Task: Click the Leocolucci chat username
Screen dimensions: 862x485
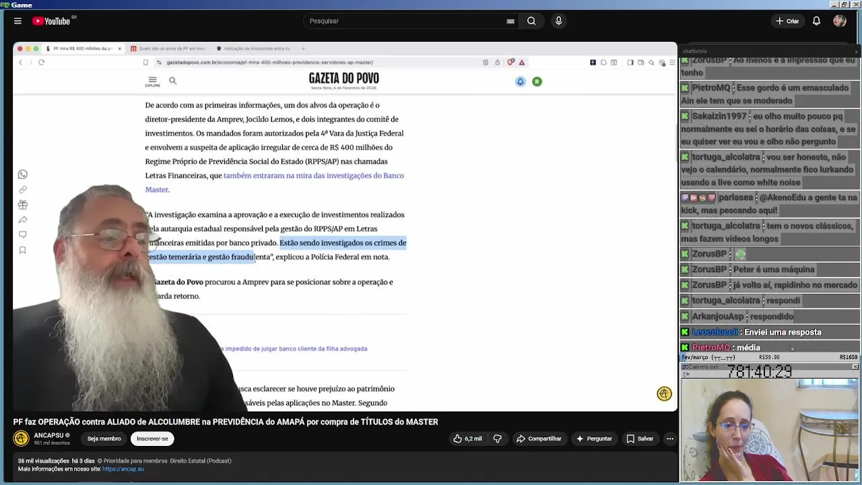Action: tap(715, 332)
